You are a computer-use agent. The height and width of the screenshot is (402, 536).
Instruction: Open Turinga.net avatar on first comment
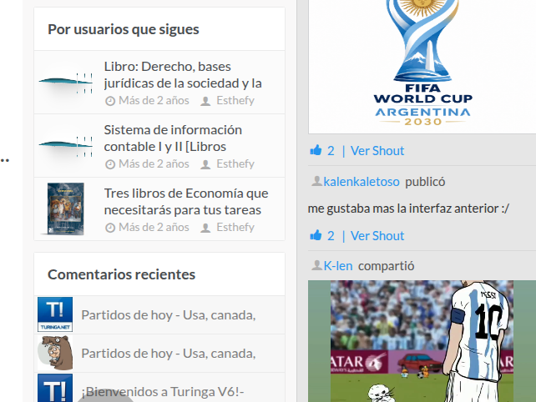tap(55, 314)
